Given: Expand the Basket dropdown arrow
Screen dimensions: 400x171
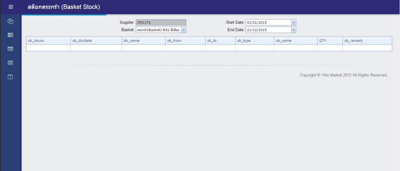Looking at the screenshot, I should pyautogui.click(x=184, y=30).
